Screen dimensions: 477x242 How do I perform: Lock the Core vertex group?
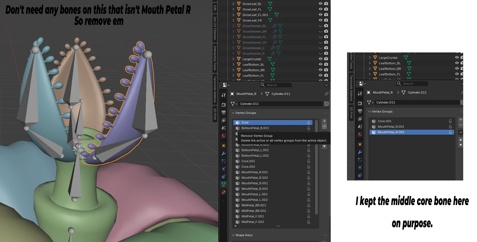click(309, 123)
